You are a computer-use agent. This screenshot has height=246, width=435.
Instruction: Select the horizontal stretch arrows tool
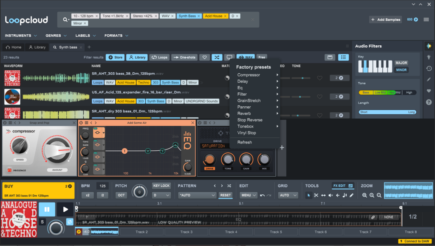point(323,195)
